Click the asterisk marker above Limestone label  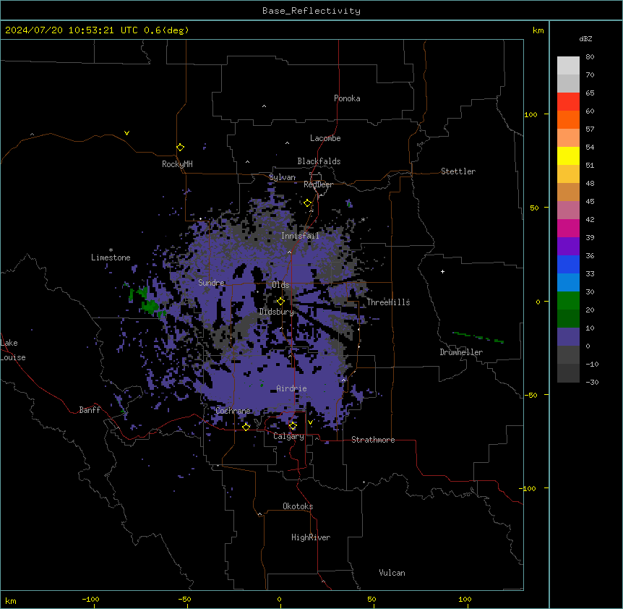coord(111,250)
